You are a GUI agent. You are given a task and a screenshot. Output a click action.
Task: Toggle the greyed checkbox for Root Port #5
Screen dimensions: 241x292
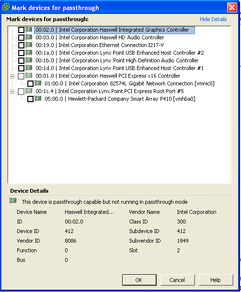(x=21, y=91)
